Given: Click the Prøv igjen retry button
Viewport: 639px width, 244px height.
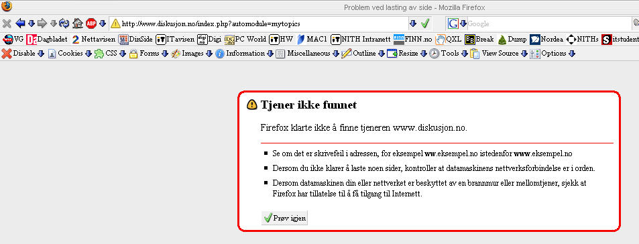Looking at the screenshot, I should [x=284, y=218].
